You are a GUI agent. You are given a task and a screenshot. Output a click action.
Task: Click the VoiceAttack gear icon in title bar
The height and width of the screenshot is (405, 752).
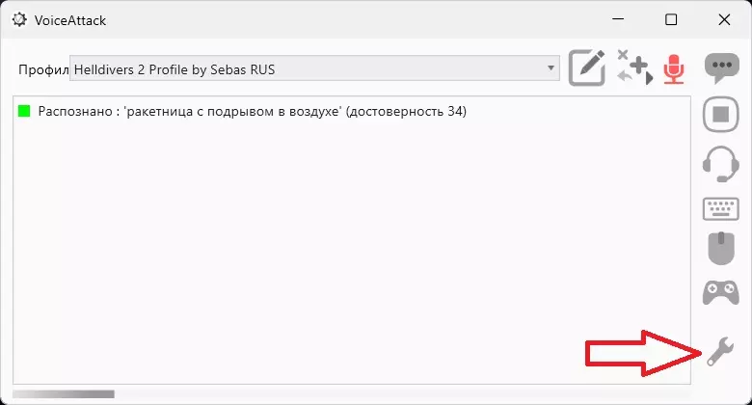(x=19, y=19)
